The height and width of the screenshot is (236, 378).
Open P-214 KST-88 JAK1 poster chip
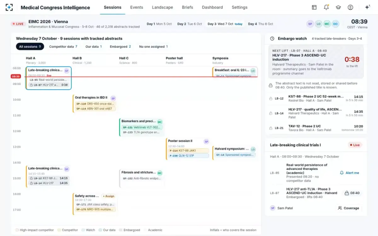189,151
